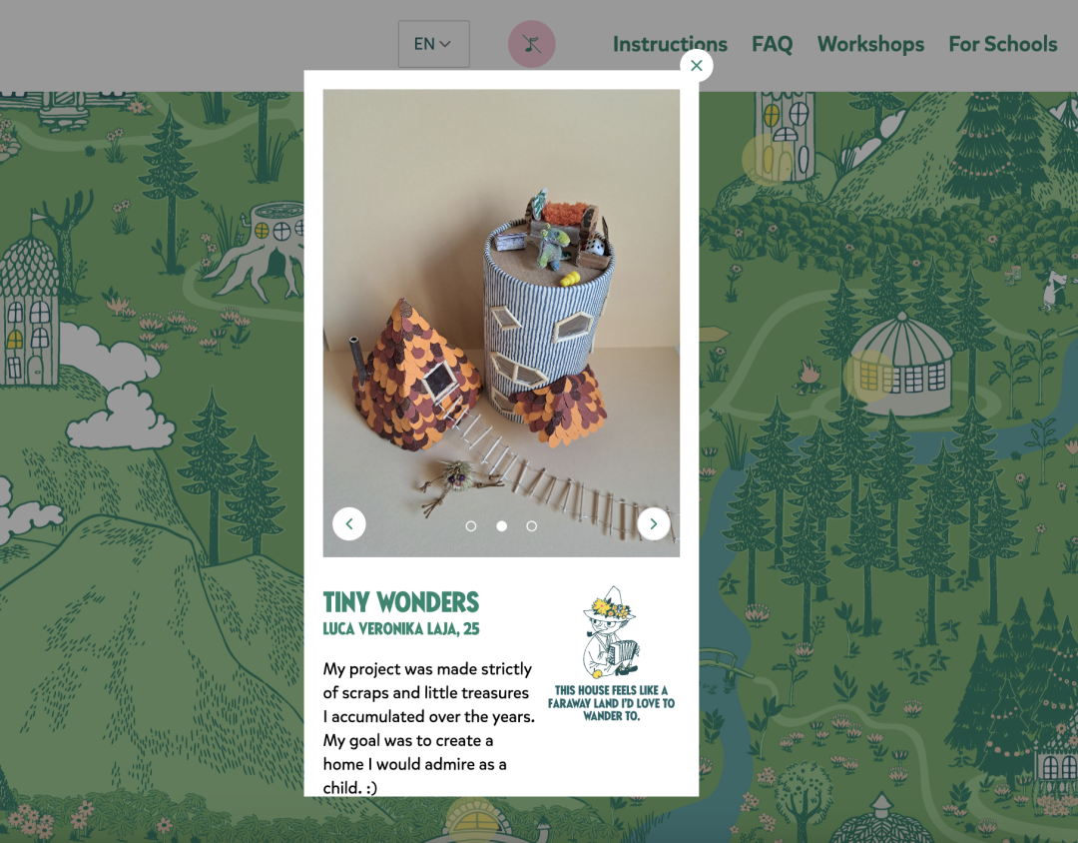Open the Workshops link
The width and height of the screenshot is (1078, 843).
(870, 44)
